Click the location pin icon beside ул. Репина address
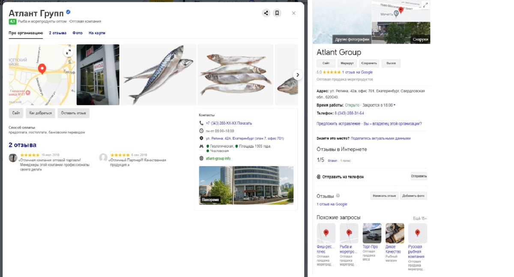The image size is (514, 277). point(201,138)
